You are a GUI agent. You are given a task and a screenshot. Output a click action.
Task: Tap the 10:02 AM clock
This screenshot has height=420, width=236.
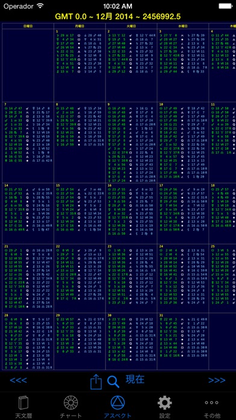click(118, 5)
